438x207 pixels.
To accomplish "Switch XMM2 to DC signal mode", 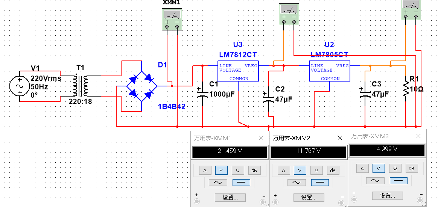I will coord(319,183).
